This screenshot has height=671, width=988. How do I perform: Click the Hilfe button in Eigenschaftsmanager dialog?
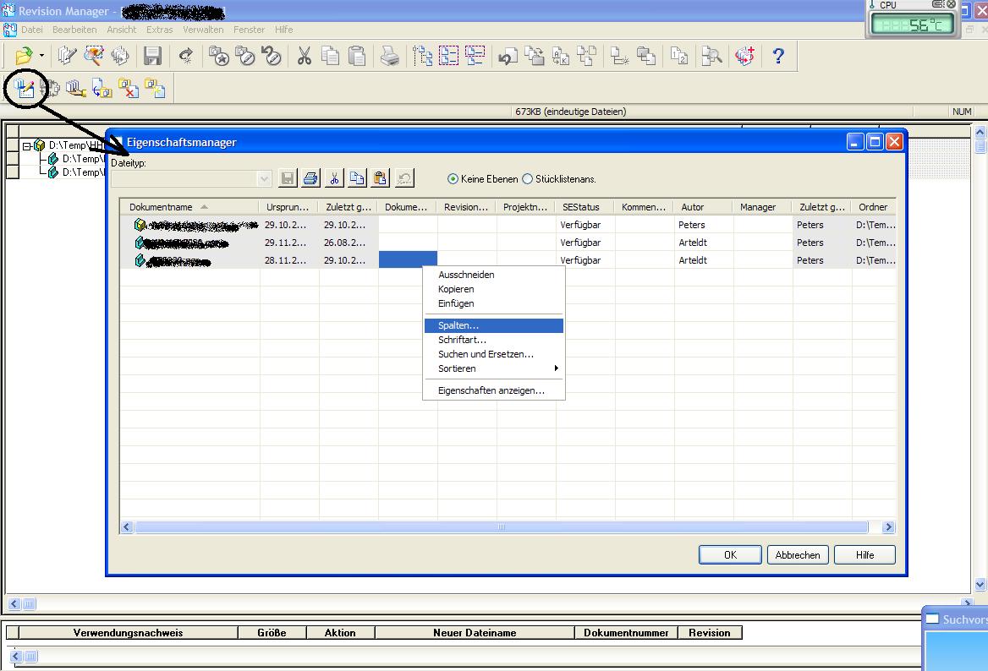864,555
